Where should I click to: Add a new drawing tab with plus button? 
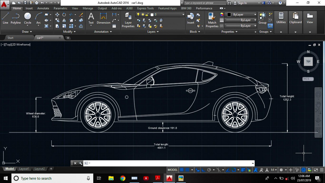(x=68, y=38)
